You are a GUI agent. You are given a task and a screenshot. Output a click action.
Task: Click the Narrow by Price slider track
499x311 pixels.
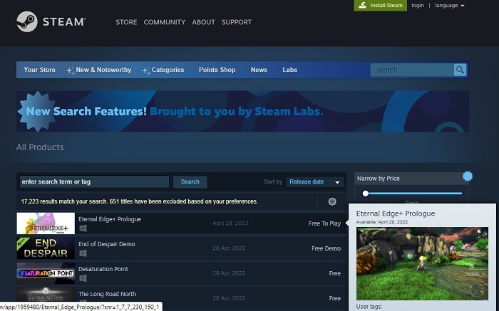point(413,193)
